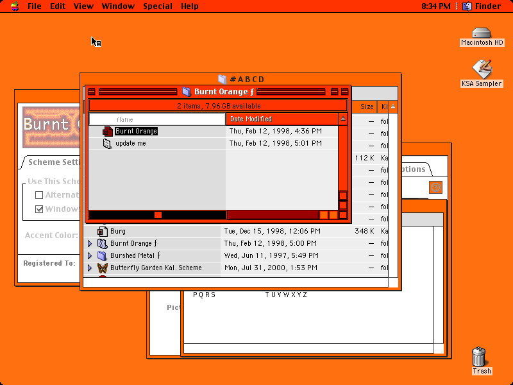This screenshot has height=385, width=513.
Task: Select the Burnt Orange file name
Action: click(136, 132)
